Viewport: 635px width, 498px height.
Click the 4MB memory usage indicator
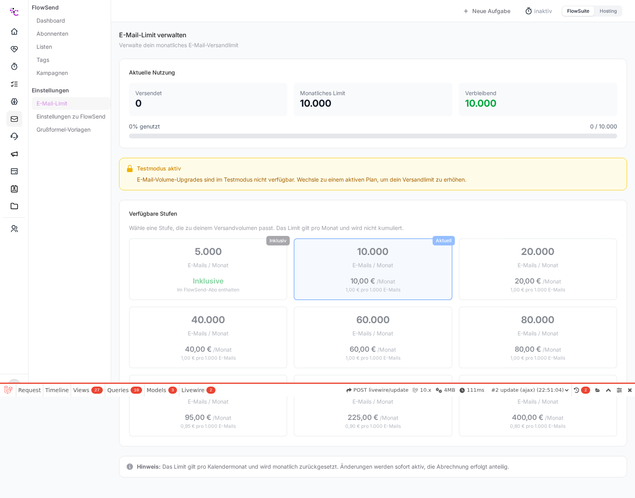pos(445,390)
